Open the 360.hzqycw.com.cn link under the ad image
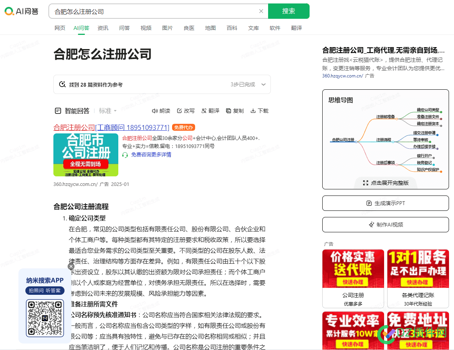This screenshot has width=454, height=350. coord(75,184)
